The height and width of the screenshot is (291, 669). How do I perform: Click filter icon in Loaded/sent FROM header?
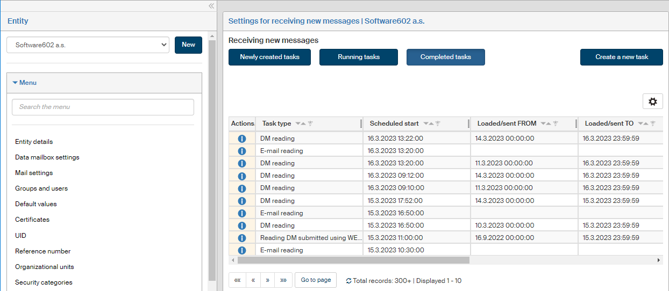[557, 124]
